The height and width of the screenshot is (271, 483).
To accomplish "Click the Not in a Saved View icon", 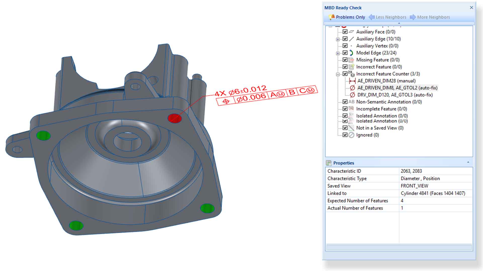I will coord(351,128).
